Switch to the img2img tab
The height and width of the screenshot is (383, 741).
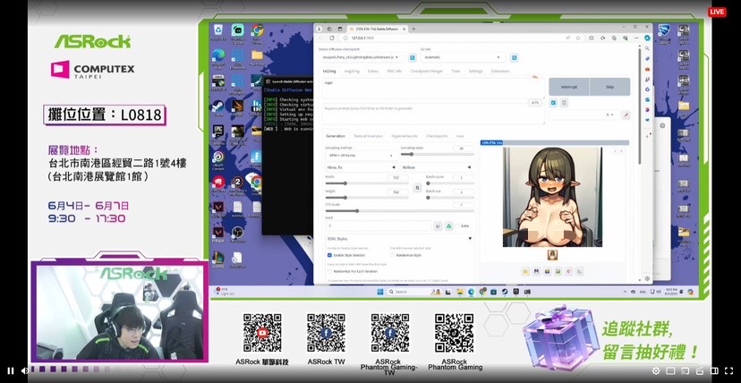[352, 70]
